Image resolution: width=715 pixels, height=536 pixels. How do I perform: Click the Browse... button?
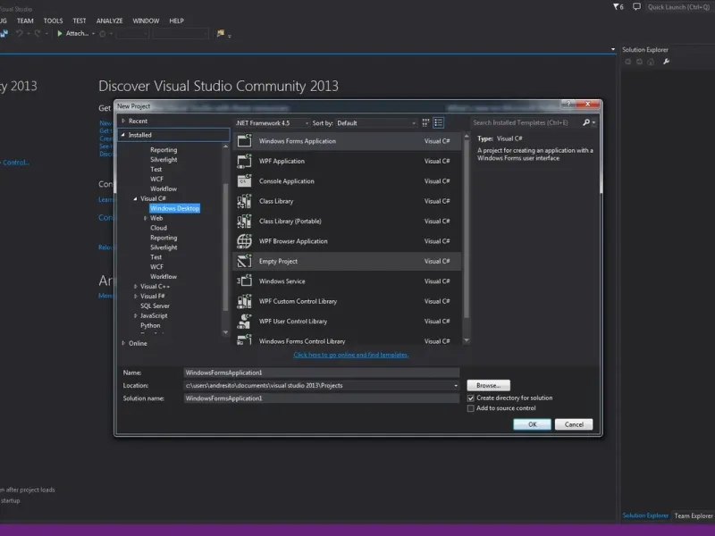[x=488, y=386]
